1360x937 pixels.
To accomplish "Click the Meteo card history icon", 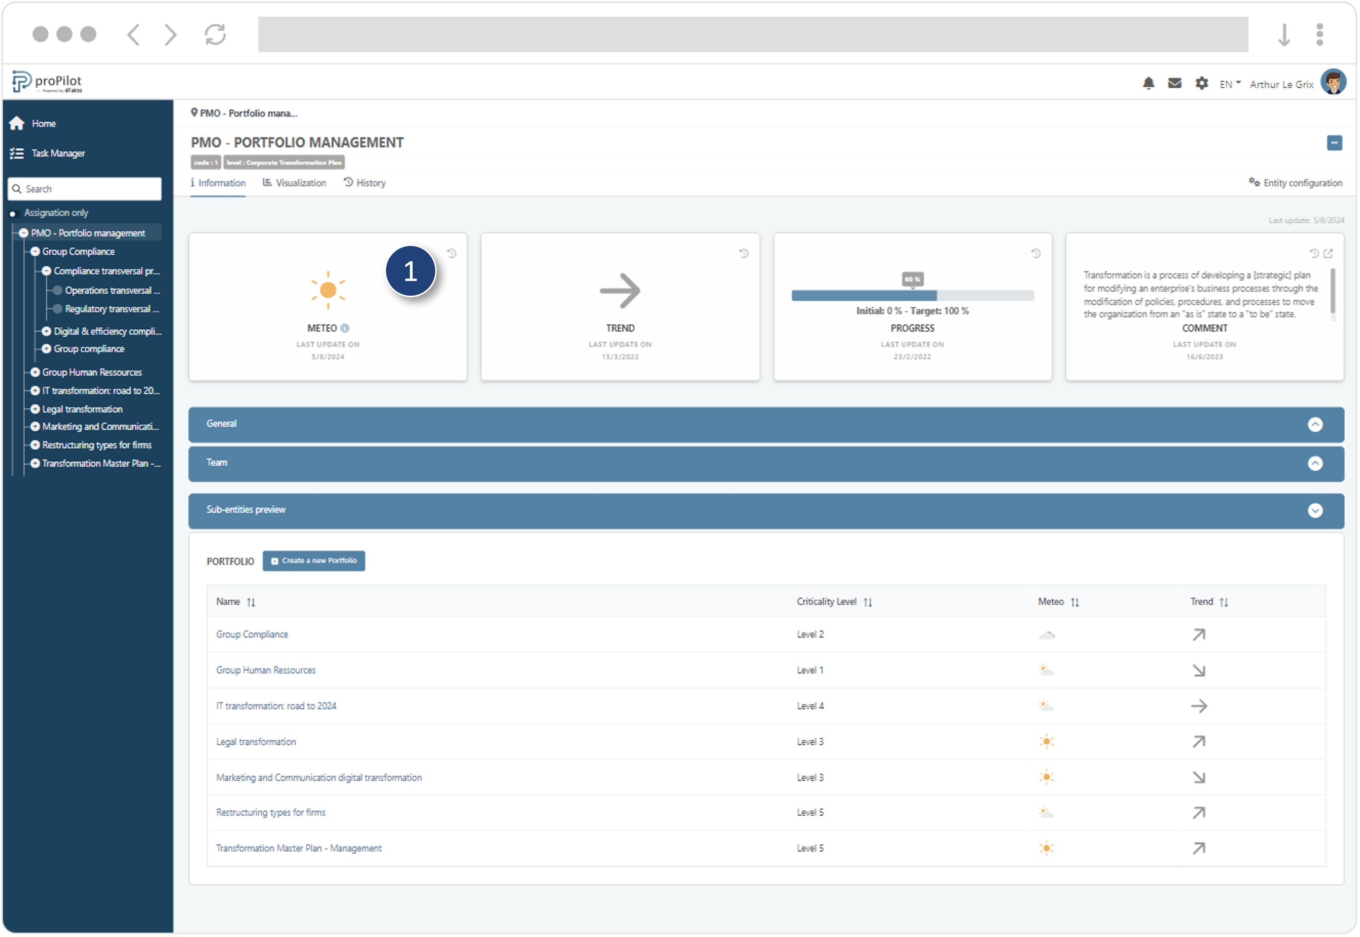I will coord(452,254).
